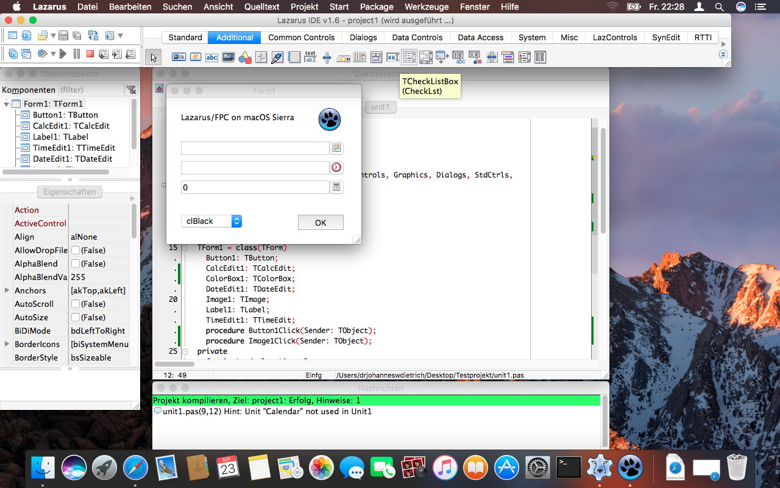Click the green Run arrow
This screenshot has width=780, height=488.
(x=63, y=54)
